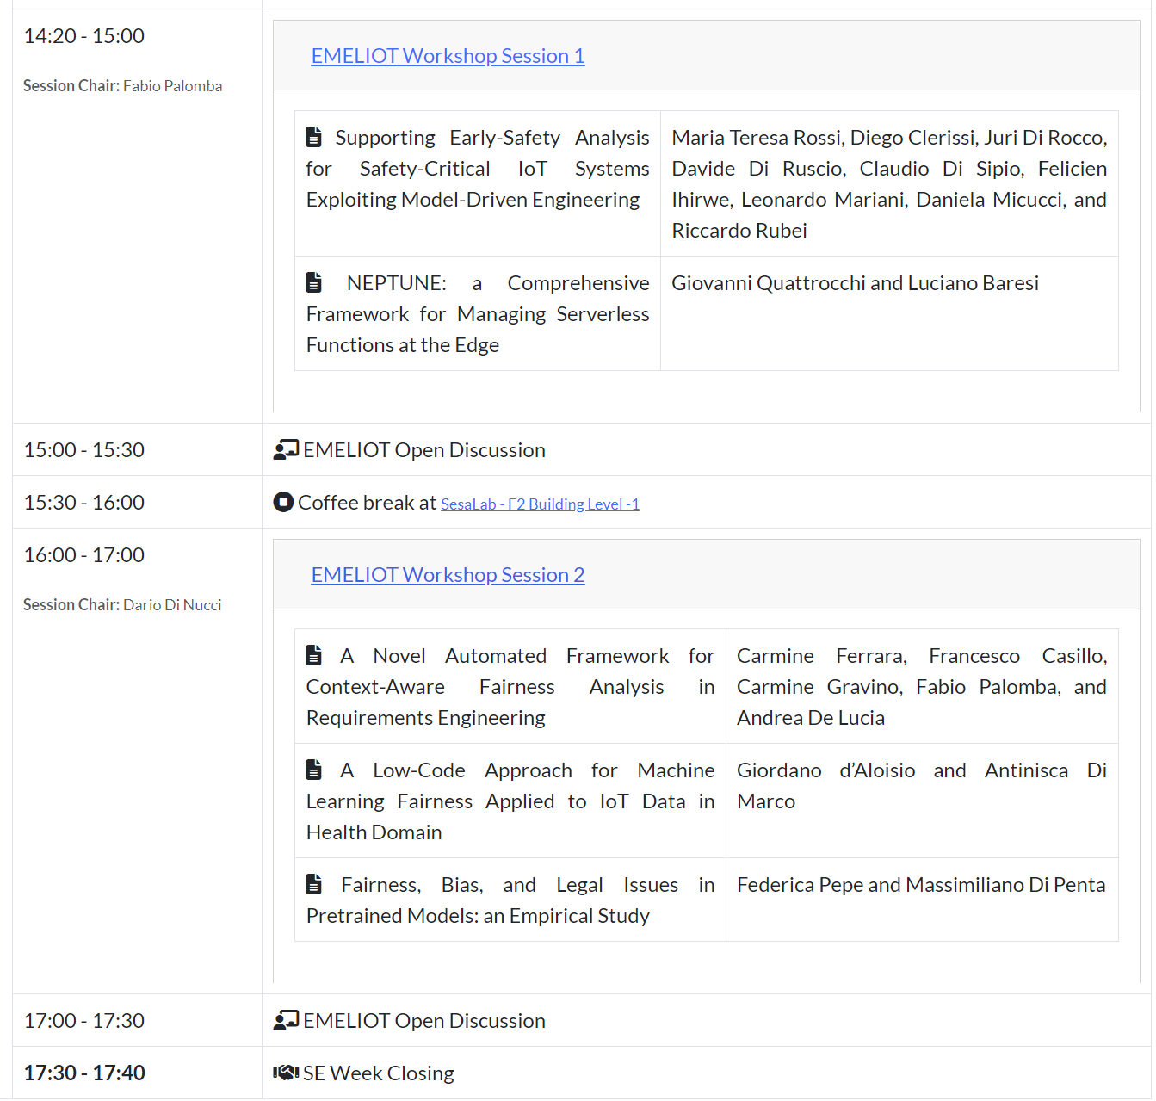Click the authors list starting with Carmine Ferrara
This screenshot has width=1156, height=1101.
click(922, 687)
